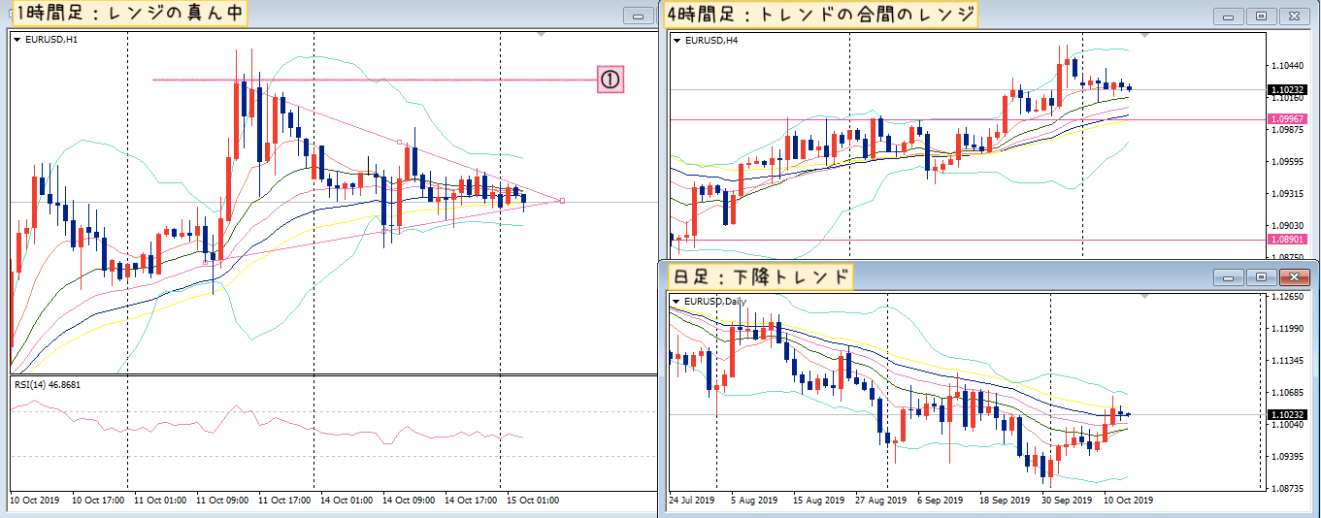Click the 14 Oct 09:00 time label
The image size is (1321, 518).
point(409,501)
